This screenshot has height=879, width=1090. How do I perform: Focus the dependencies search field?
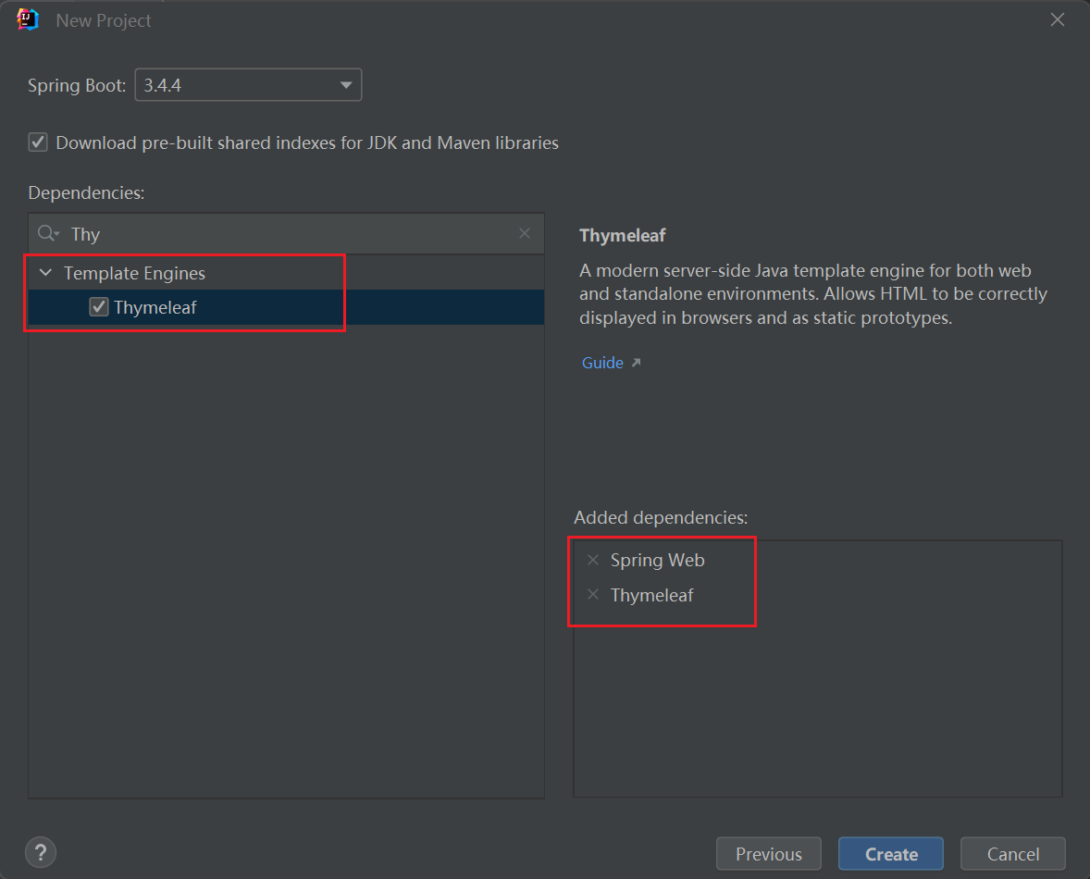click(287, 234)
